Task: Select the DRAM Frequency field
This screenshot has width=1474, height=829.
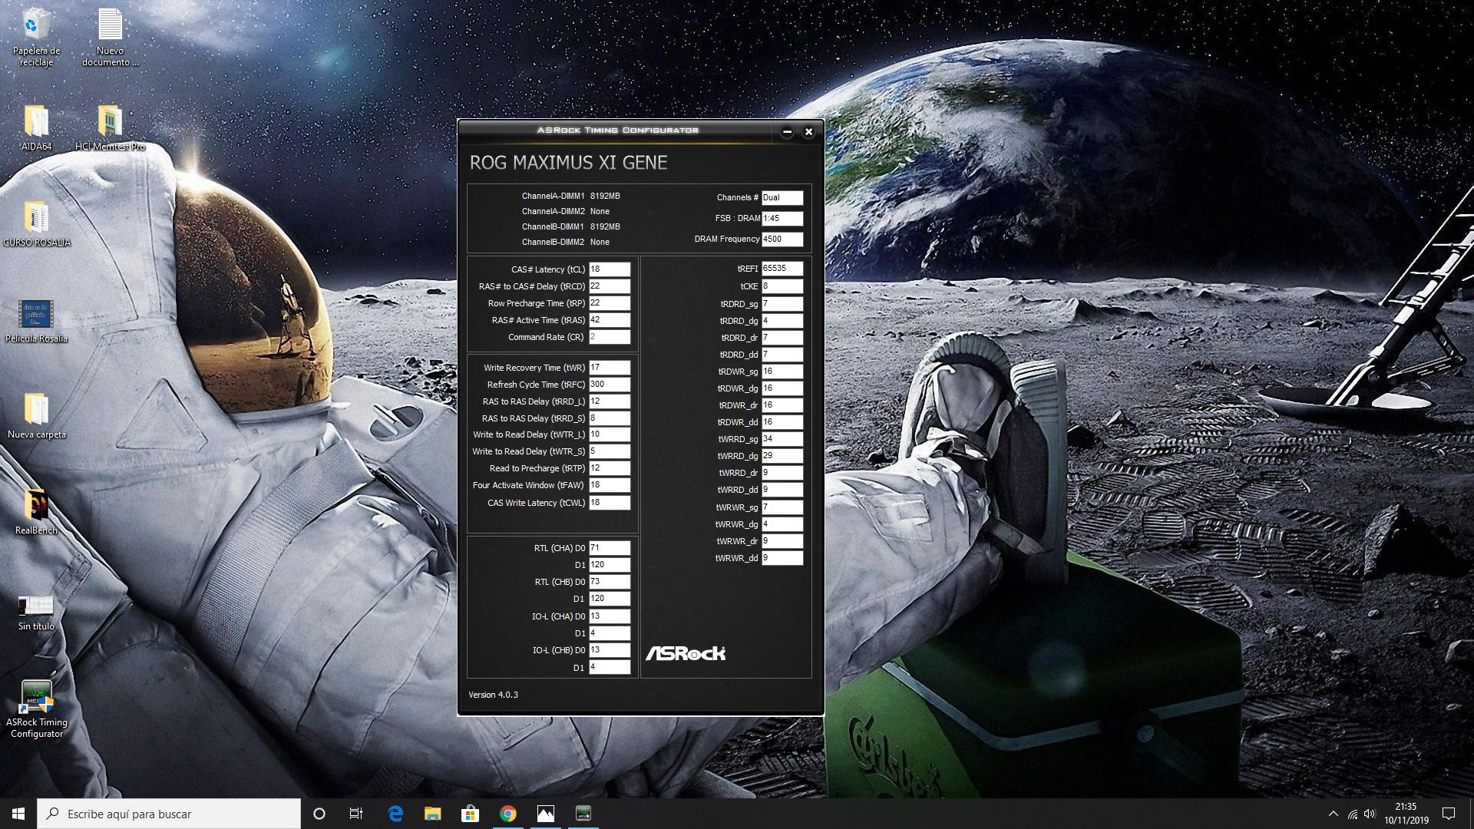Action: coord(782,239)
